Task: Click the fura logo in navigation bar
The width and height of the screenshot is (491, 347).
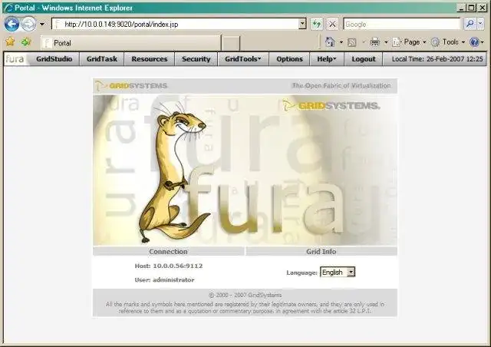Action: coord(15,59)
